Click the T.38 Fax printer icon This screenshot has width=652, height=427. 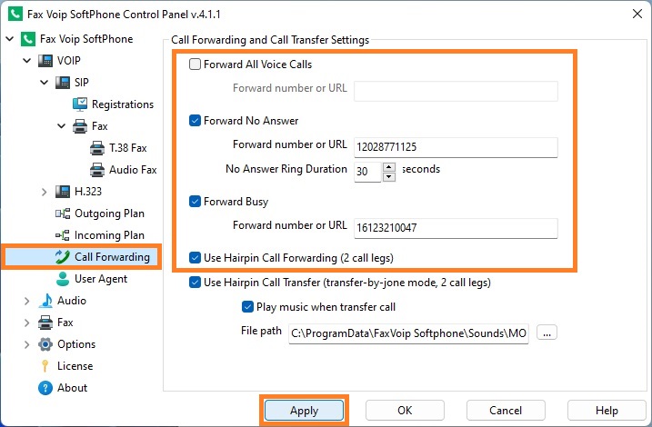[x=97, y=148]
